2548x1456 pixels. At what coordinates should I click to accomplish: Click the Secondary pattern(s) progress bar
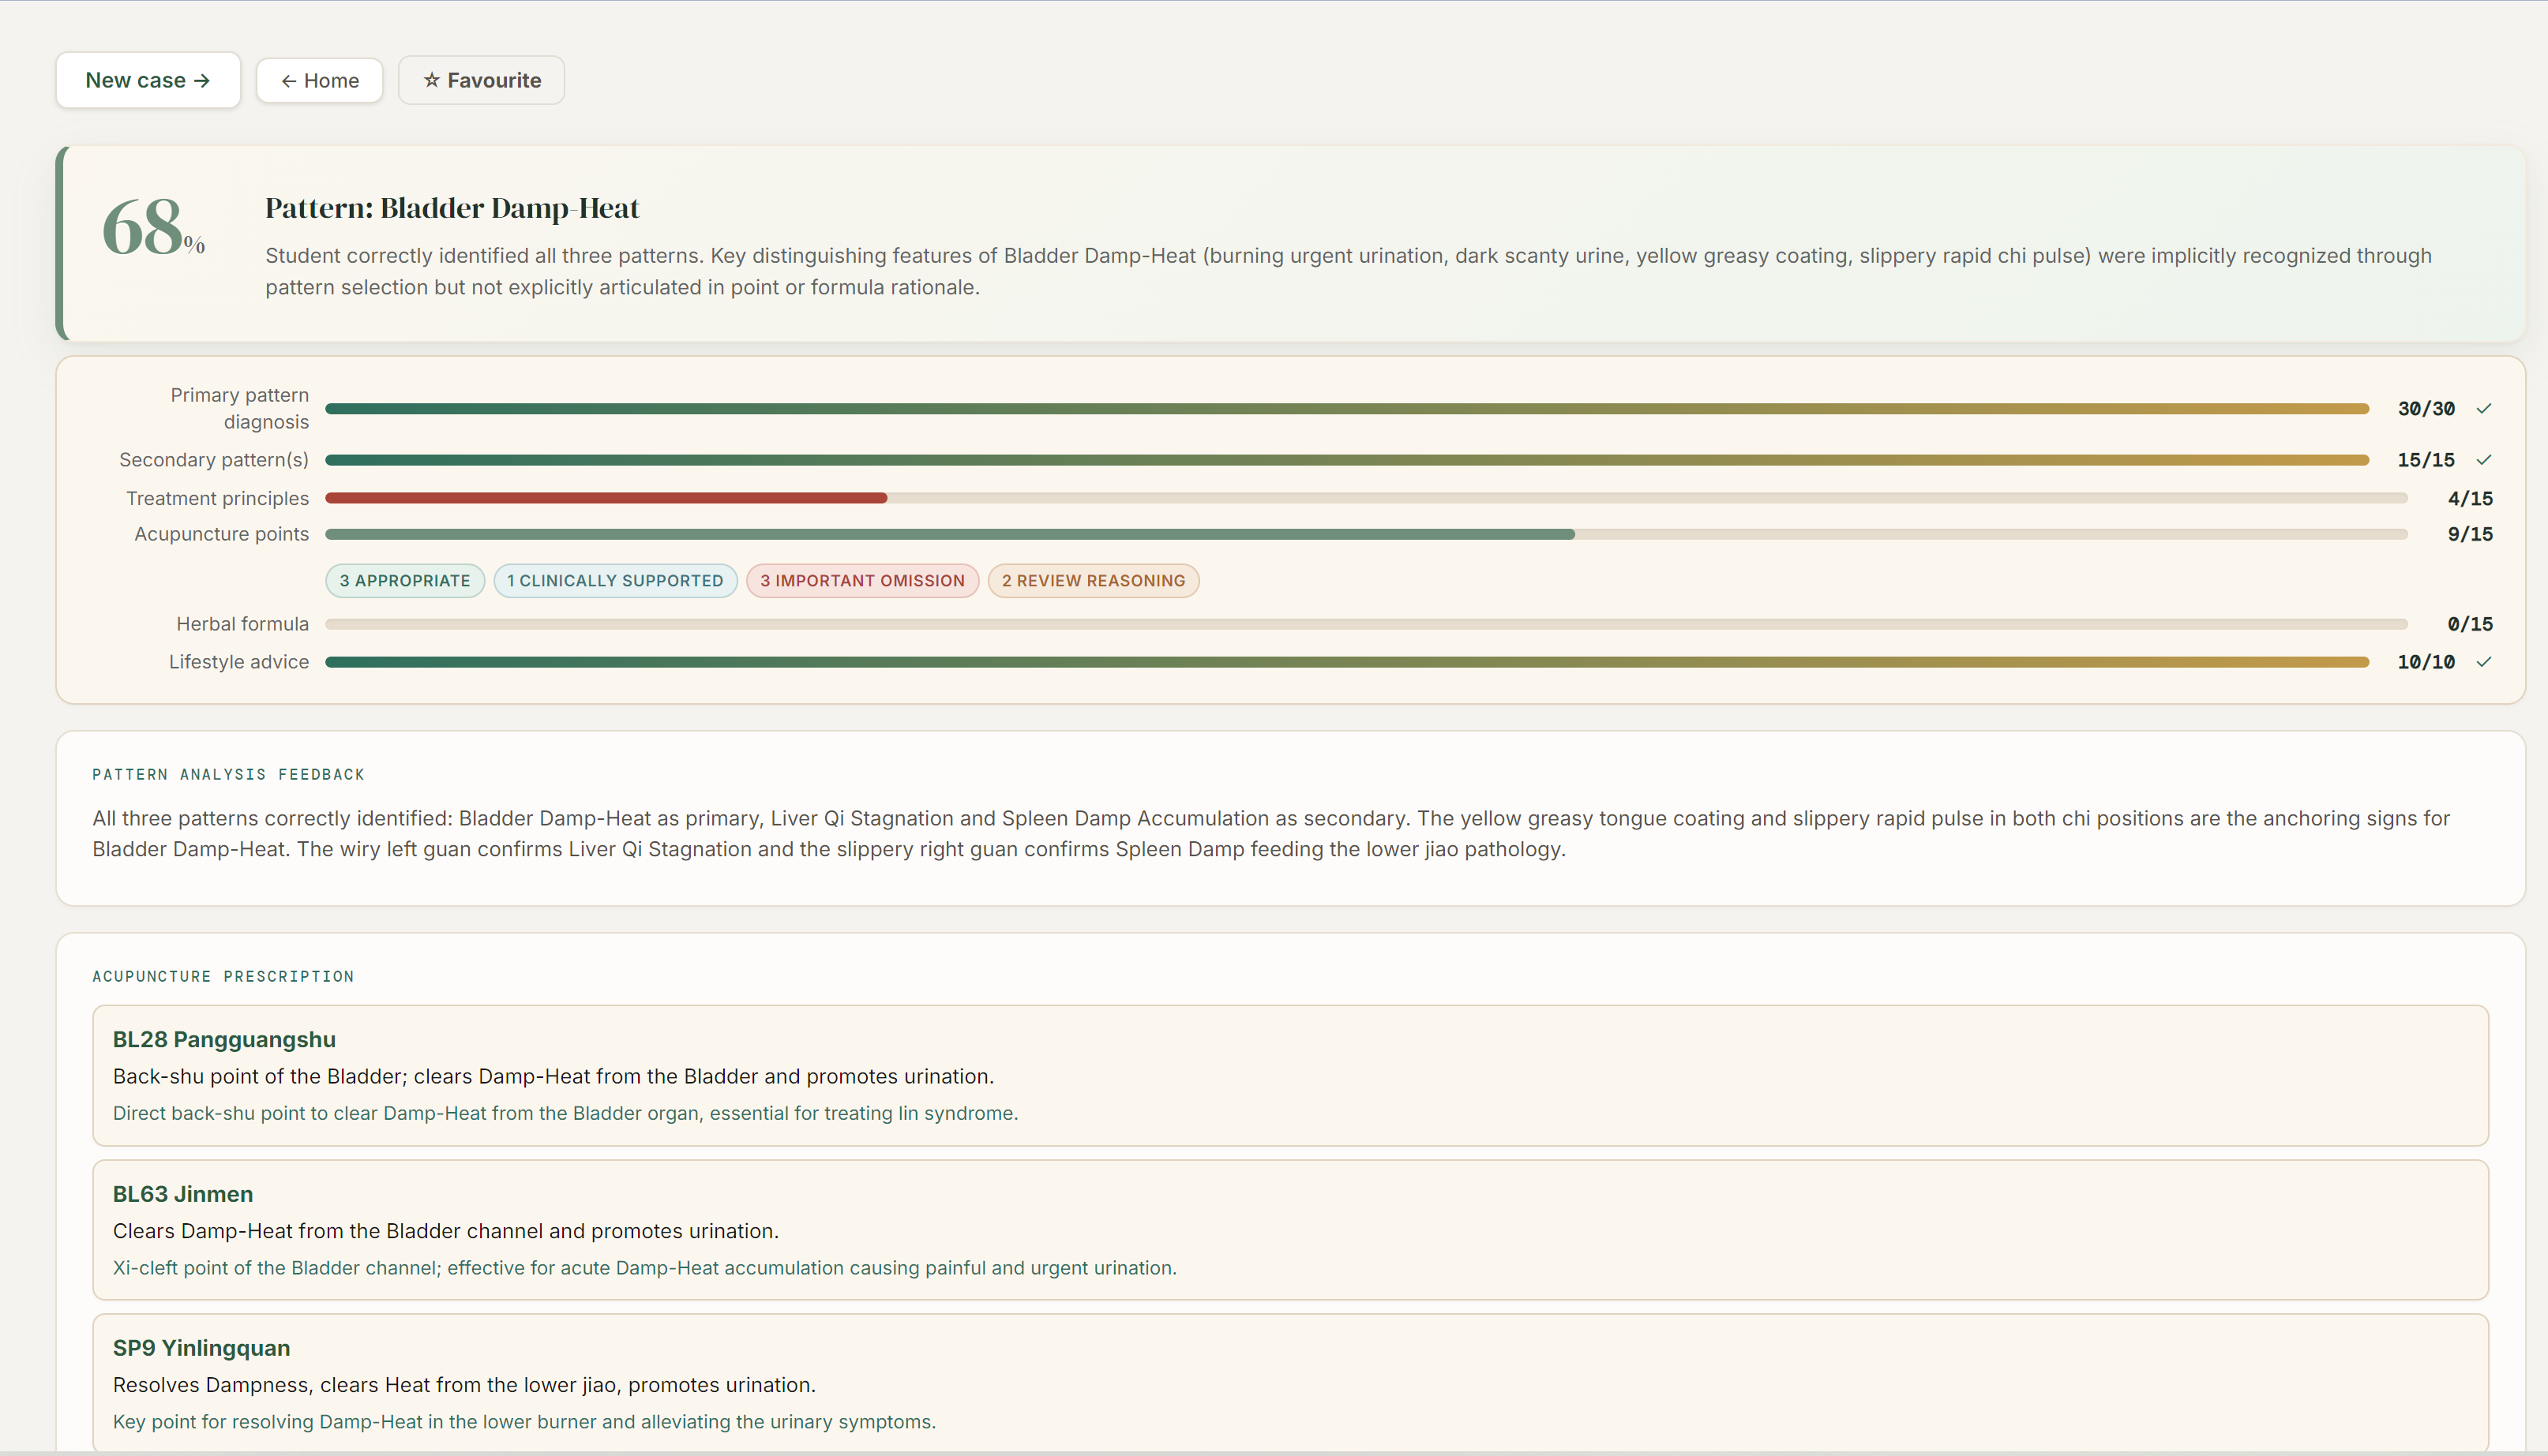click(x=1346, y=460)
